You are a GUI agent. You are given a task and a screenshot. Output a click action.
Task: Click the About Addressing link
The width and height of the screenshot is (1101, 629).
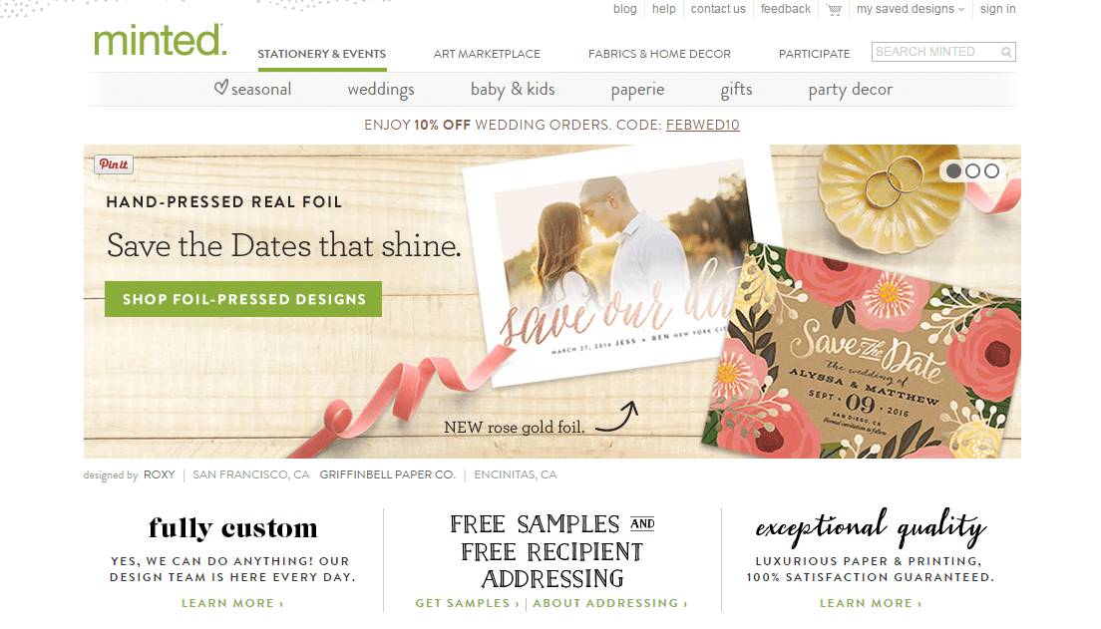click(x=610, y=603)
